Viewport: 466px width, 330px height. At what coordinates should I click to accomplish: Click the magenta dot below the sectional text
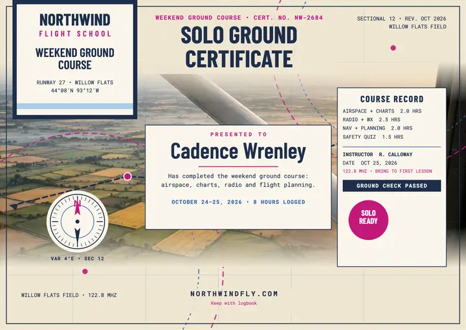pos(394,48)
